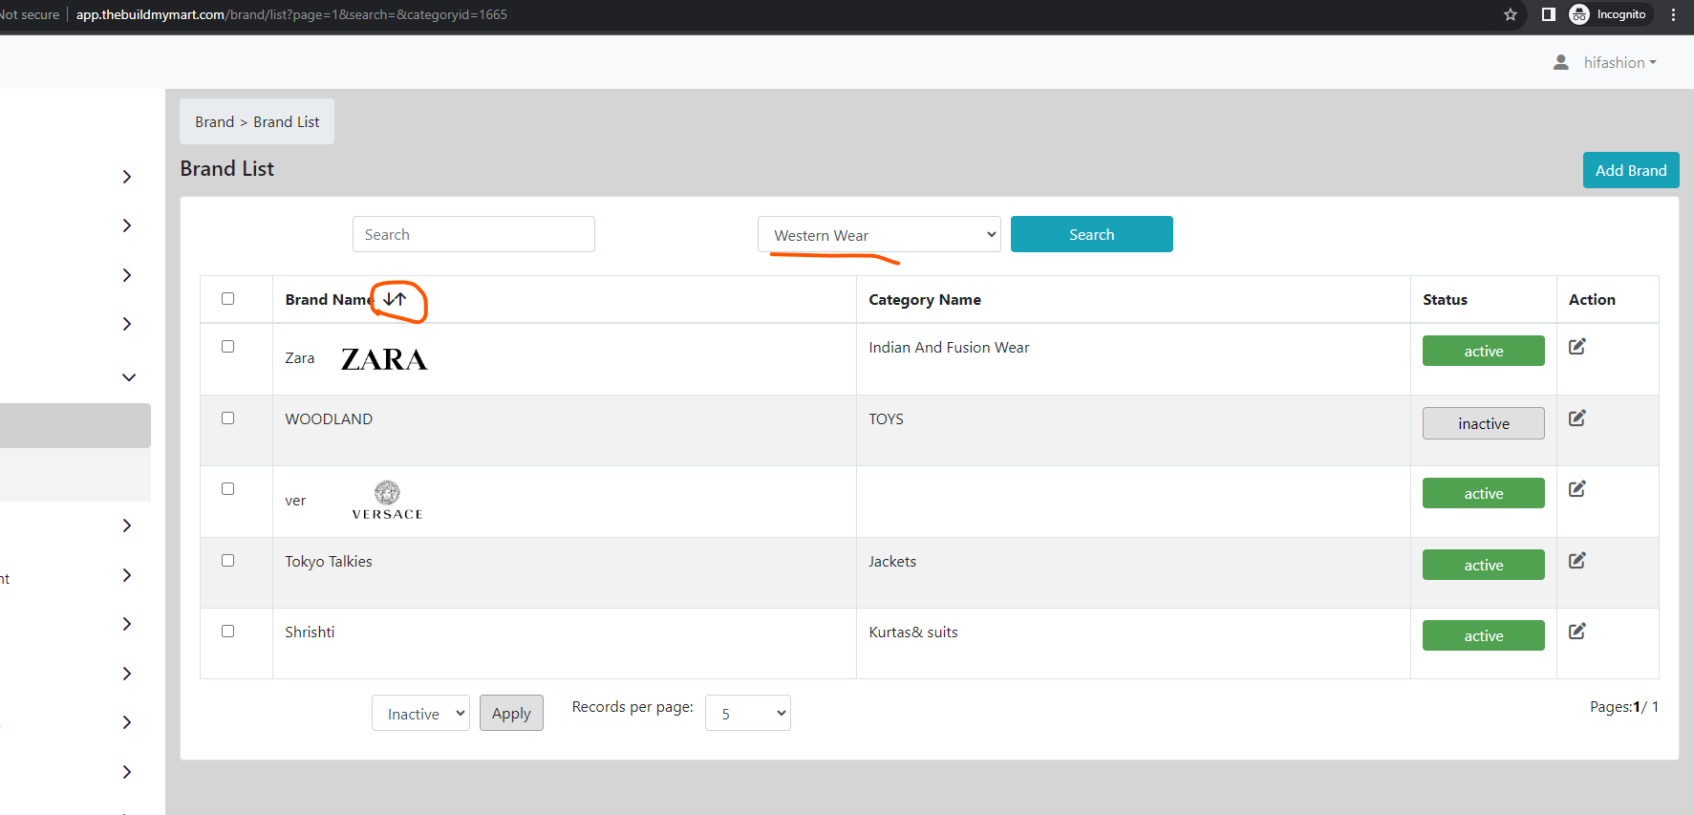Click the Category Name column header

tap(924, 299)
